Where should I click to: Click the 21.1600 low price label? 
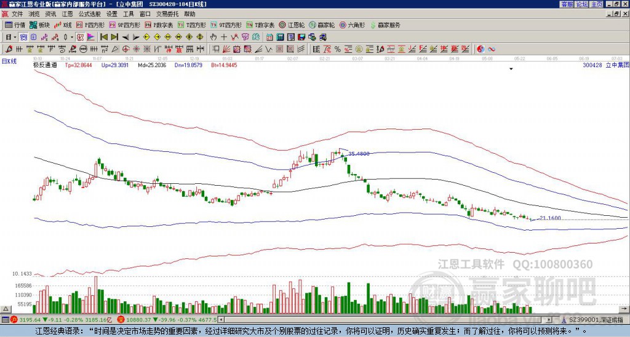click(x=550, y=218)
